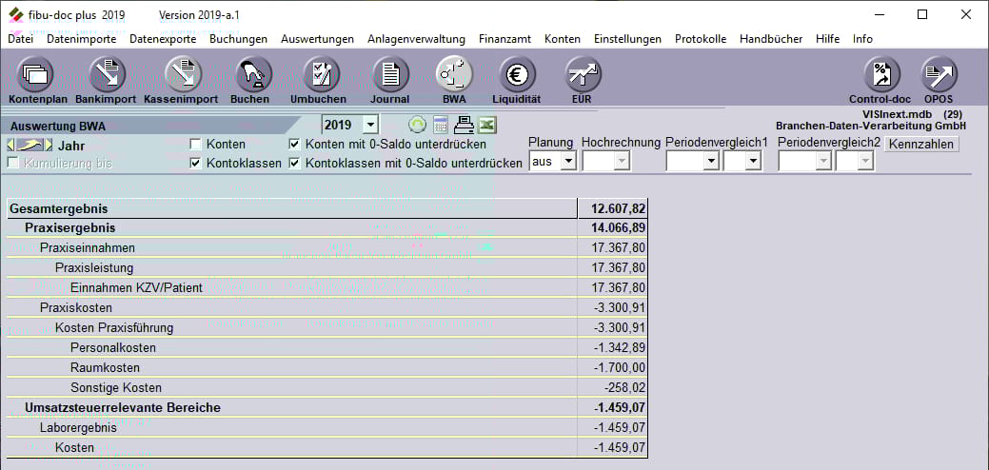Screen dimensions: 989x470
Task: Open the Info menu
Action: coord(862,39)
